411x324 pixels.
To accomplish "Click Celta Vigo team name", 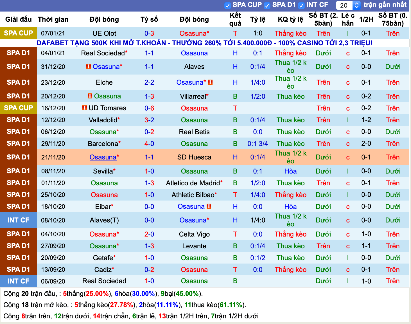I will pos(194,234).
